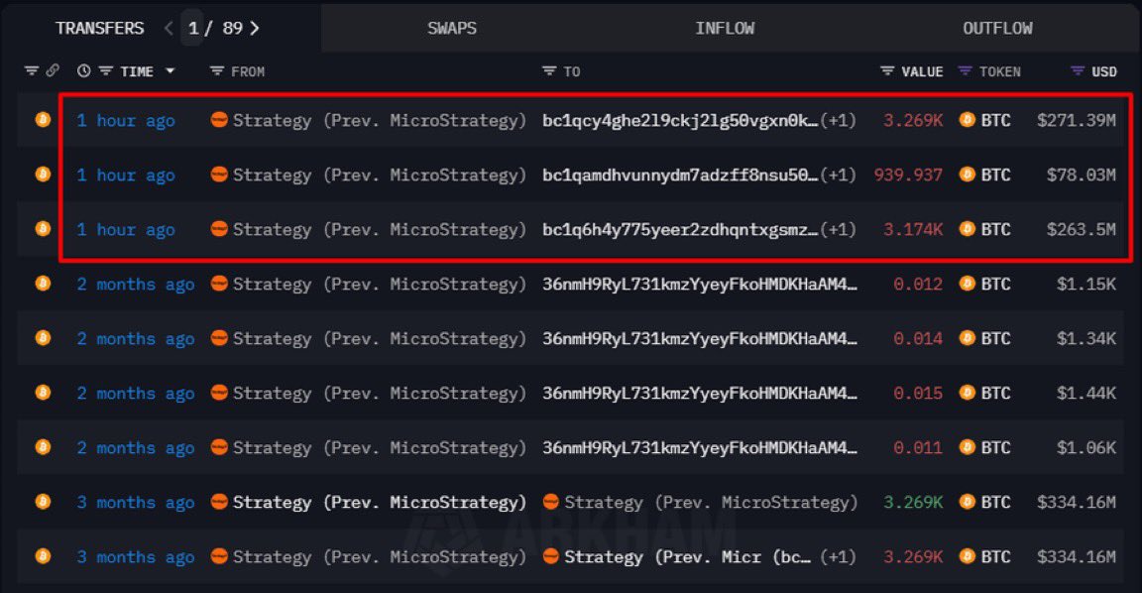The image size is (1142, 593).
Task: Click the green 3.269K value
Action: tap(913, 503)
